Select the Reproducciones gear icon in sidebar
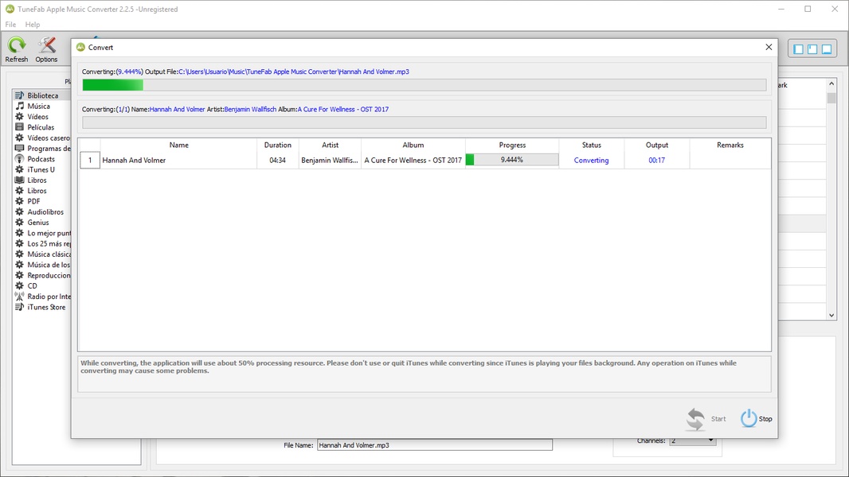This screenshot has width=849, height=477. tap(19, 276)
